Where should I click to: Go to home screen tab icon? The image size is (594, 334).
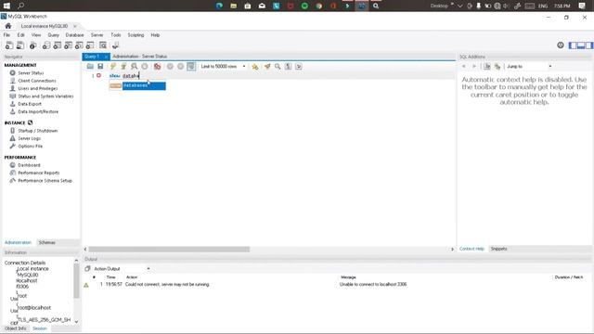8,26
